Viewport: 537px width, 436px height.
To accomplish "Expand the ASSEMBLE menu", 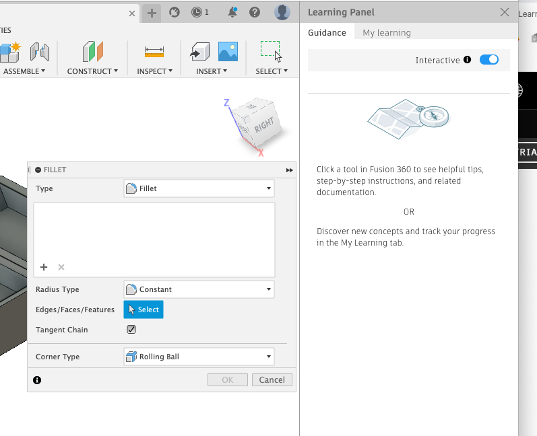I will [x=24, y=71].
